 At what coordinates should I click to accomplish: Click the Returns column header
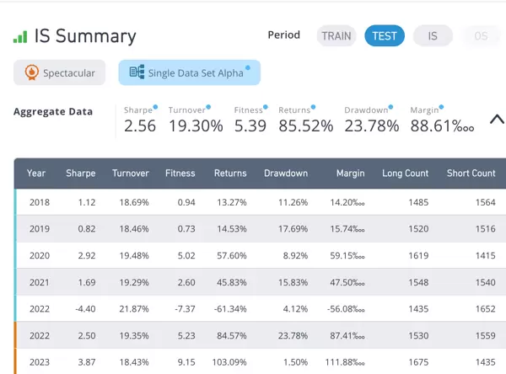229,174
